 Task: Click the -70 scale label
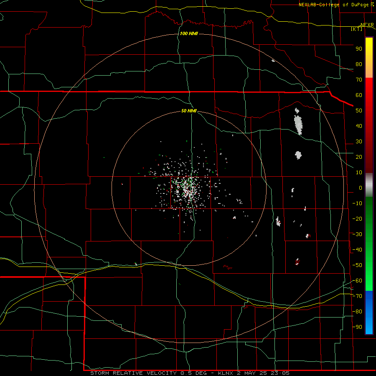point(357,296)
